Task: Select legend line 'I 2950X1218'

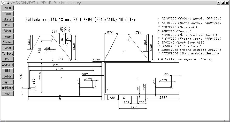Action: coord(189,50)
